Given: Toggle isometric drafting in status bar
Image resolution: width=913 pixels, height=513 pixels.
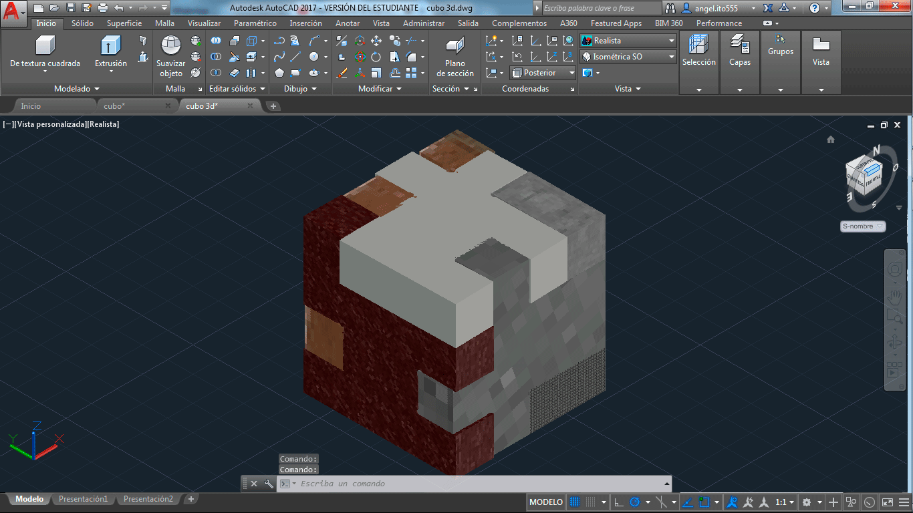Looking at the screenshot, I should [662, 502].
